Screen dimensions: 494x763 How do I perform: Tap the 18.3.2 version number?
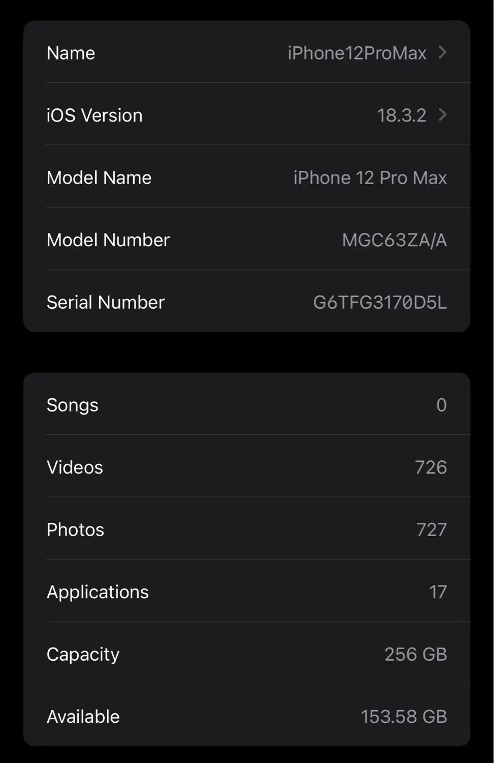402,115
